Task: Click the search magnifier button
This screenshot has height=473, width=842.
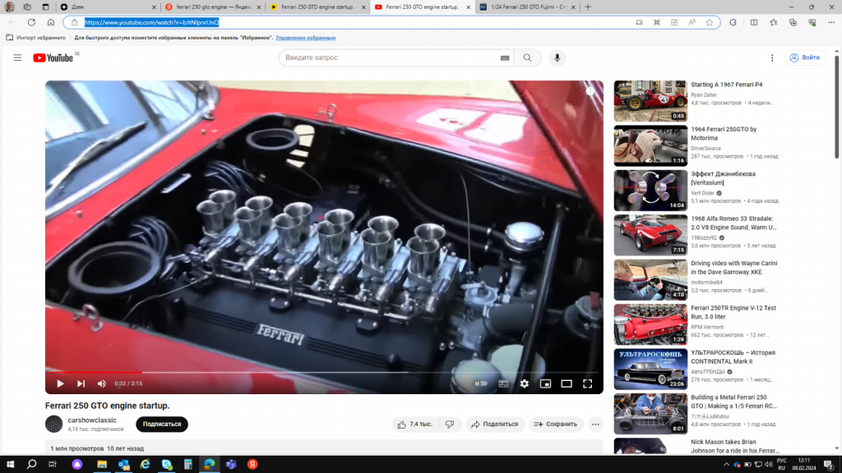Action: point(528,57)
